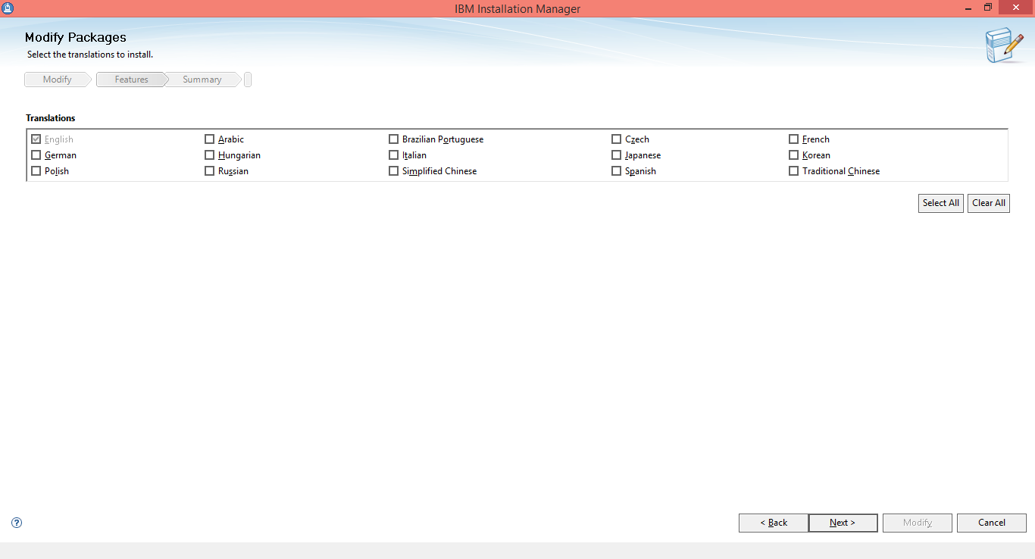This screenshot has height=559, width=1035.
Task: Enable the Spanish translation checkbox
Action: click(x=617, y=171)
